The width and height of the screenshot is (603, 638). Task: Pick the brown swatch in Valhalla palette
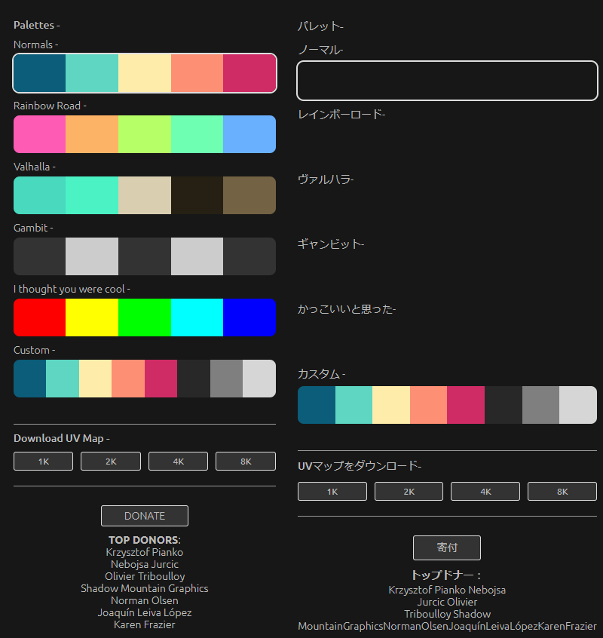[249, 195]
